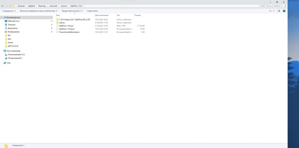Focus the search box 'Поиск в: OptiFine'
This screenshot has width=299, height=148.
coord(276,6)
